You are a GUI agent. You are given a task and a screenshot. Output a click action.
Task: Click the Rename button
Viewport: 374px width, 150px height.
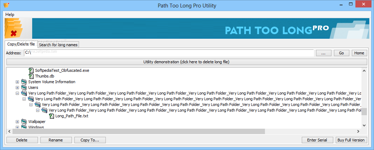56,140
